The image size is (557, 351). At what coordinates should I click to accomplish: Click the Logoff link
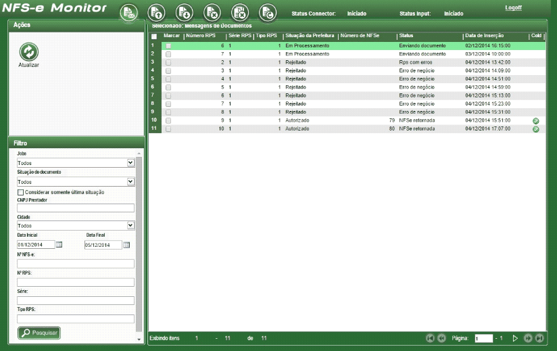tap(513, 7)
